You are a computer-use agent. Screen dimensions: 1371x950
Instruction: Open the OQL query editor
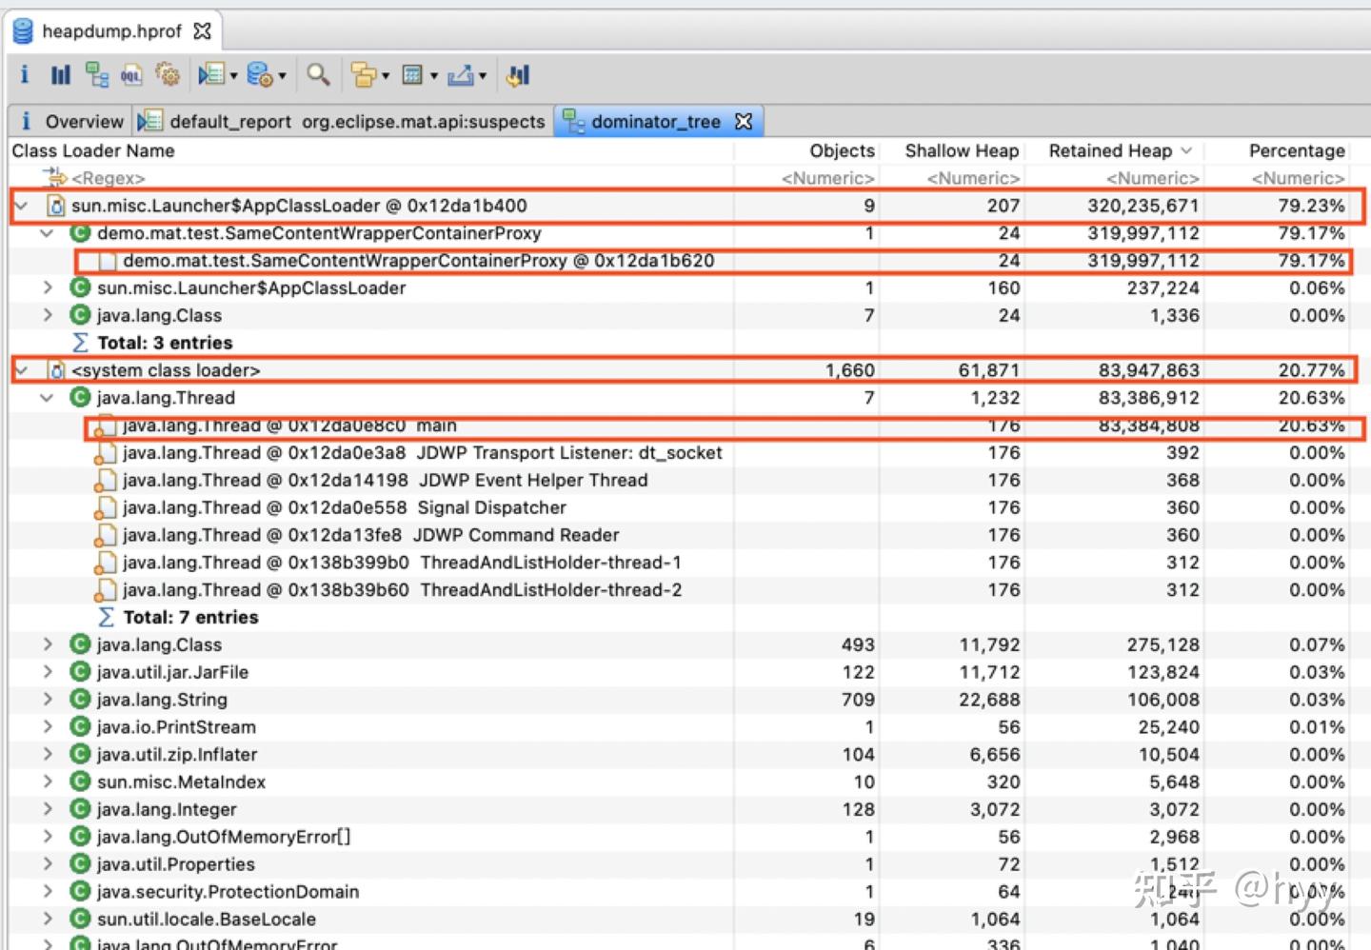point(131,75)
